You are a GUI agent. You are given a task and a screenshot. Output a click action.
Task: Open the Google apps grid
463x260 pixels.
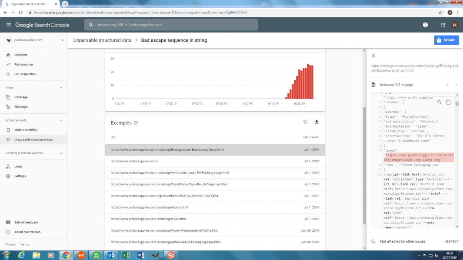(x=443, y=25)
